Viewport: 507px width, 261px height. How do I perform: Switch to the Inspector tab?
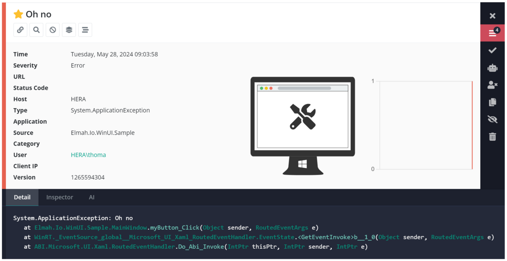(x=59, y=197)
